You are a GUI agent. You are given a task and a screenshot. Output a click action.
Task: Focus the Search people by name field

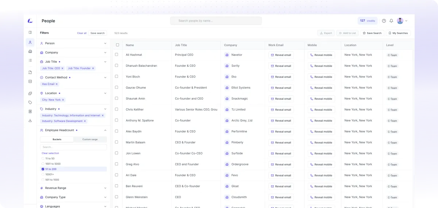216,21
